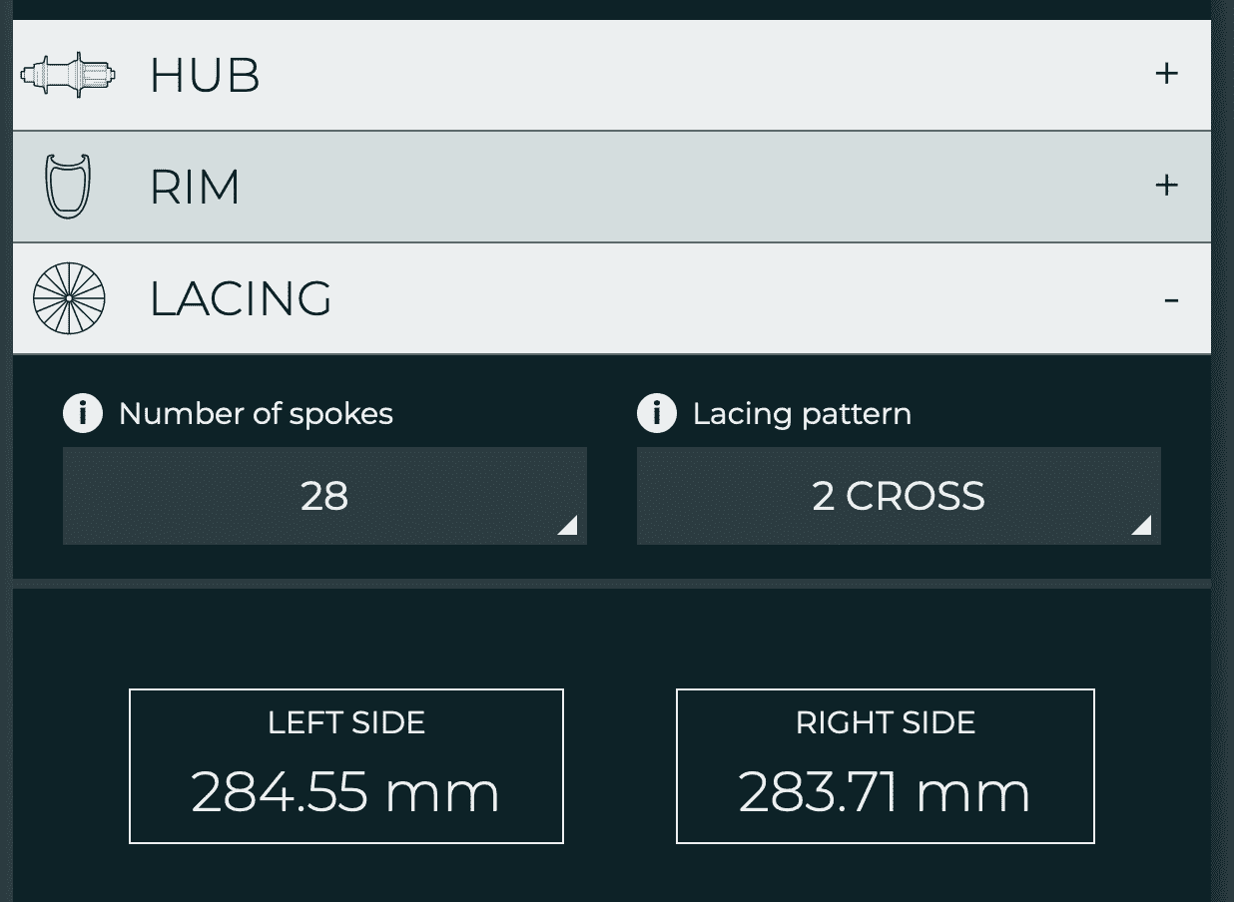Show info about Number of spokes
Image resolution: width=1234 pixels, height=902 pixels.
tap(83, 413)
